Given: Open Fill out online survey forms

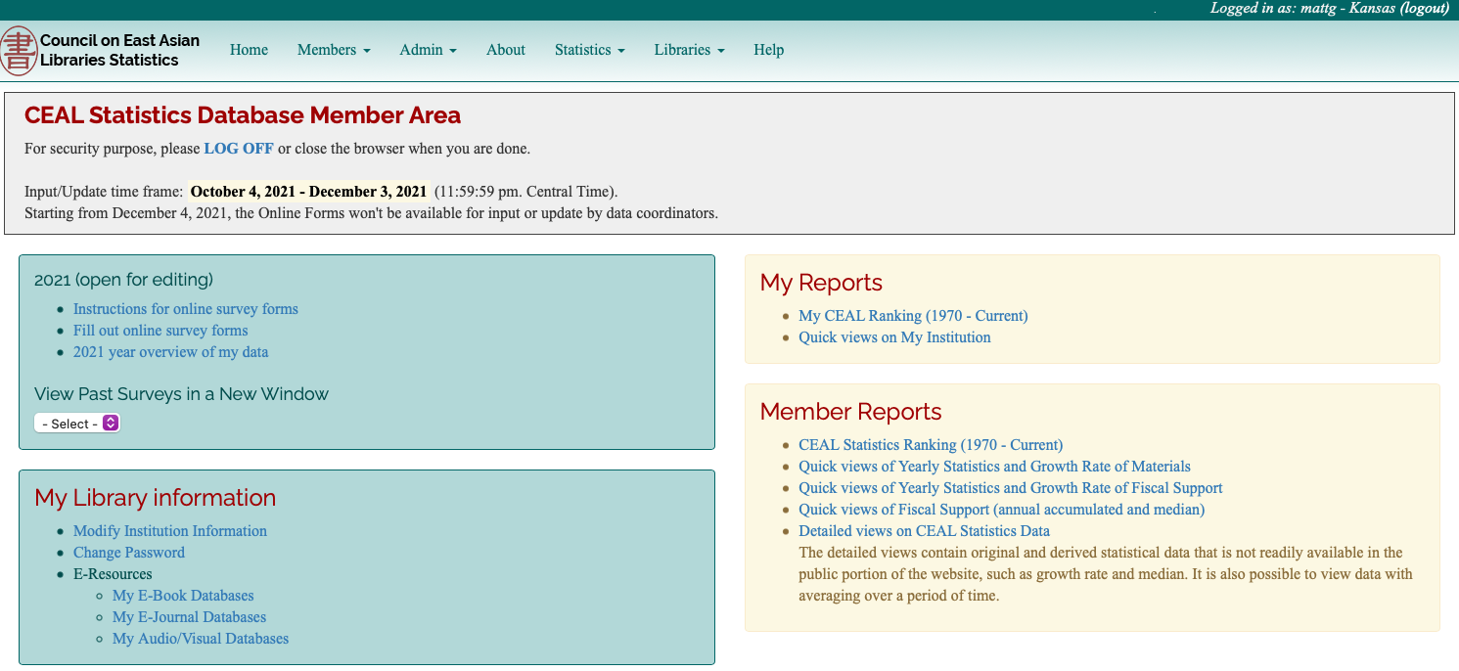Looking at the screenshot, I should click(x=160, y=331).
